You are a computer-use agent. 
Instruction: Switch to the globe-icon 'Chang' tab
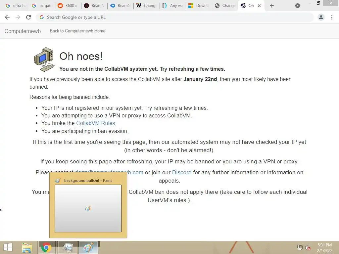point(225,6)
